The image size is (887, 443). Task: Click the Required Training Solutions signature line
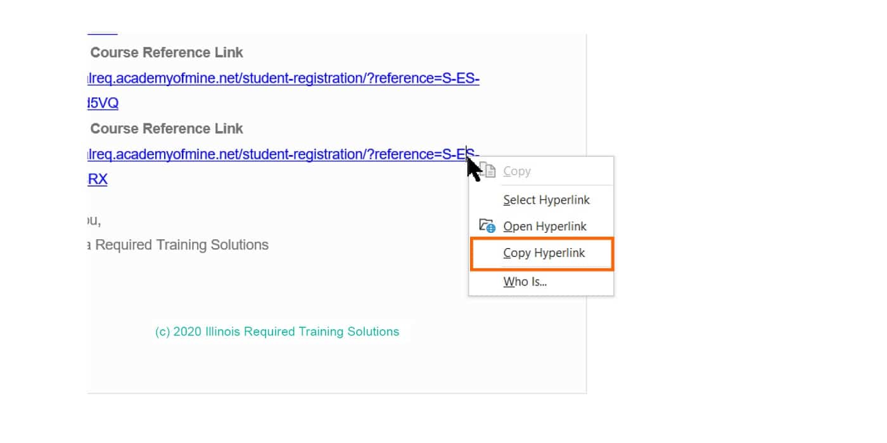178,245
